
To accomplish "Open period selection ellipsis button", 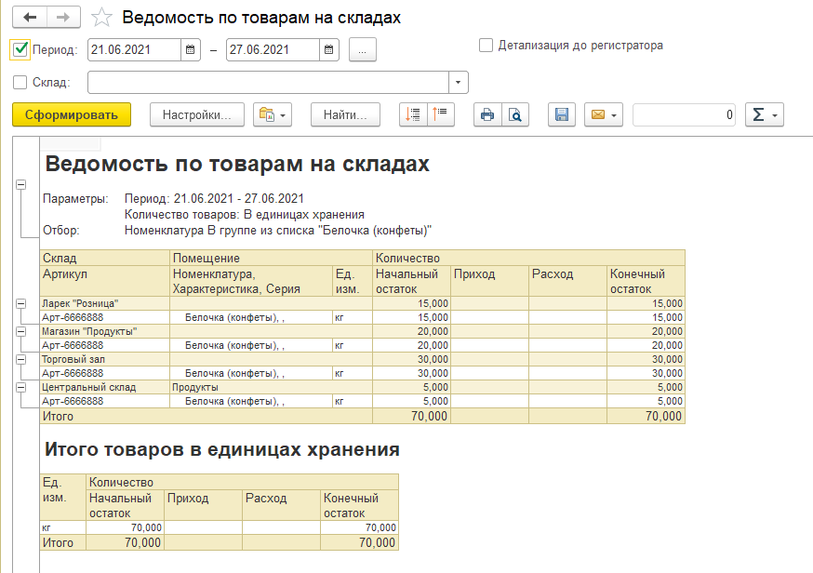I will pyautogui.click(x=363, y=50).
